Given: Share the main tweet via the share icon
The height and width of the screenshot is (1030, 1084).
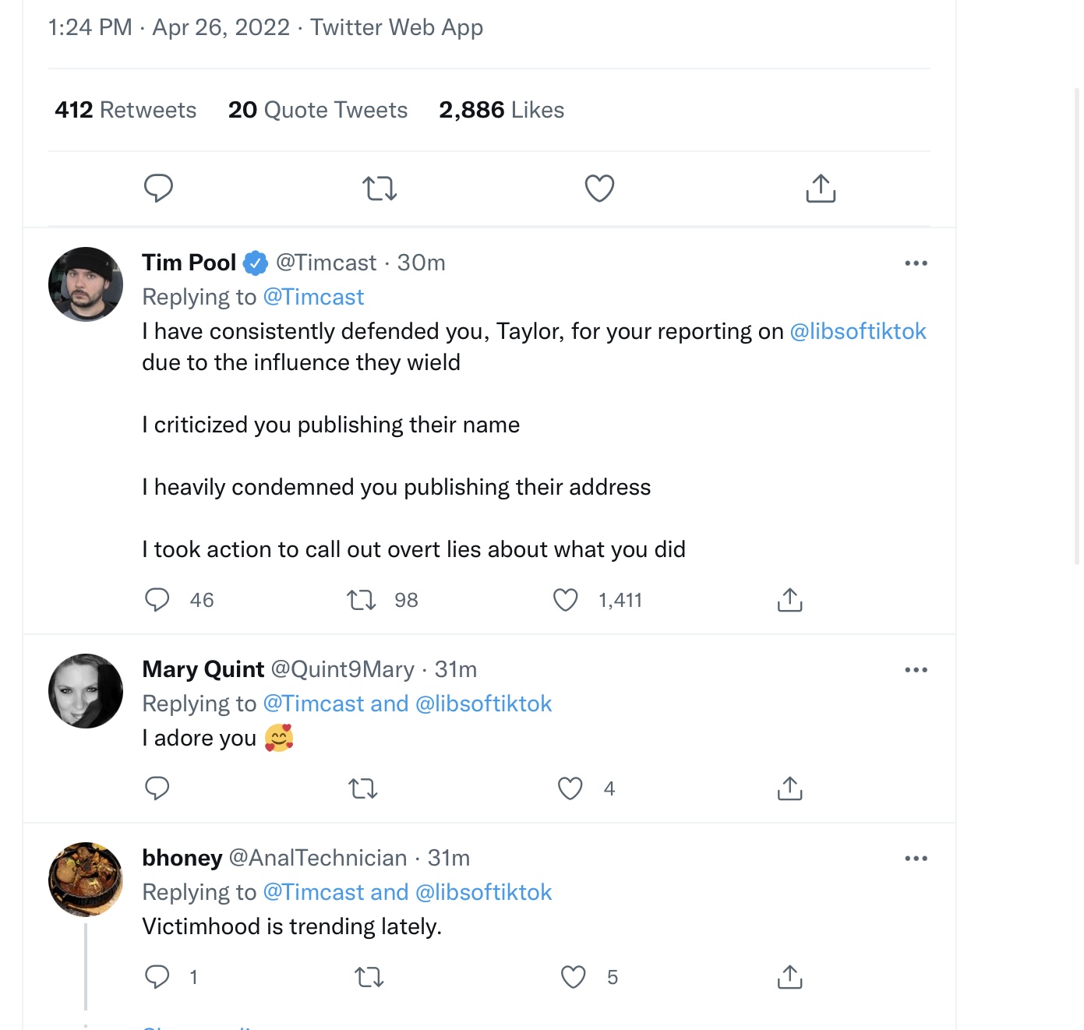Looking at the screenshot, I should tap(821, 188).
